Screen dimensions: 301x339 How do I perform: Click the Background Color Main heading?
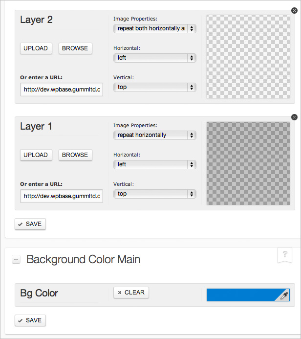(x=84, y=259)
